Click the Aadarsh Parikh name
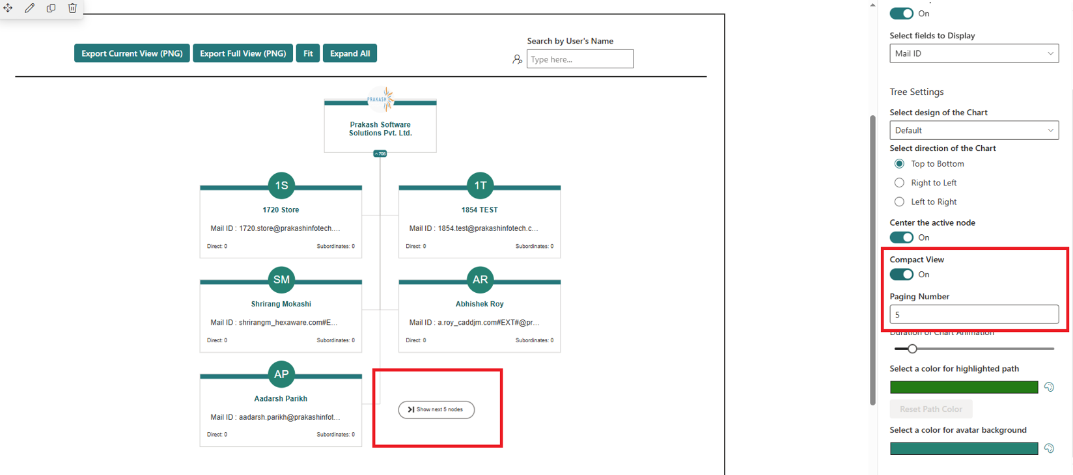Screen dimensions: 1073x475 pos(281,399)
